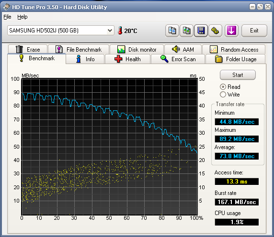Click the copy screenshot to clipboard icon

[186, 31]
